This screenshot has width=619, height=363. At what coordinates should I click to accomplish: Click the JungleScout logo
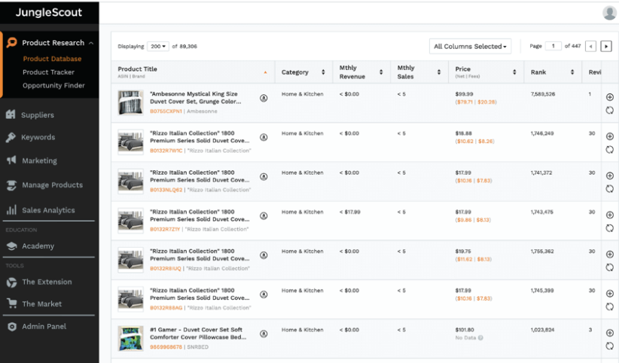[x=49, y=12]
